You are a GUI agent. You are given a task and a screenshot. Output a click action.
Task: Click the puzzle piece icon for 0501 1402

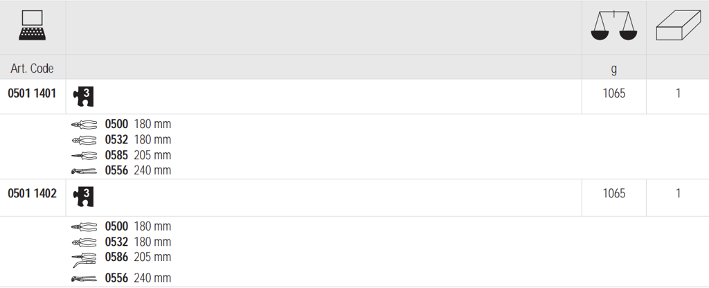83,196
